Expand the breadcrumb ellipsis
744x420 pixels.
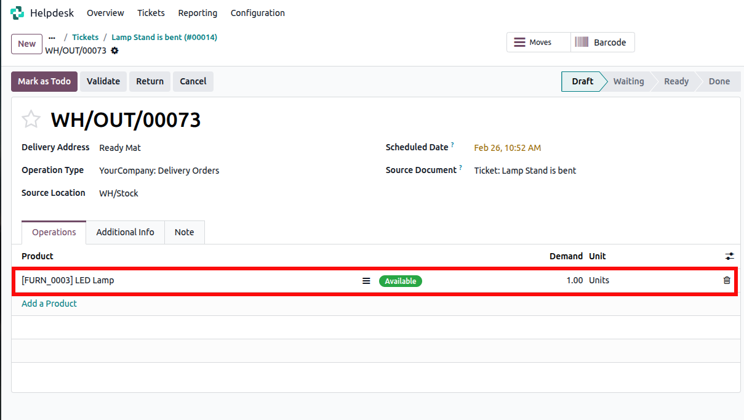52,37
